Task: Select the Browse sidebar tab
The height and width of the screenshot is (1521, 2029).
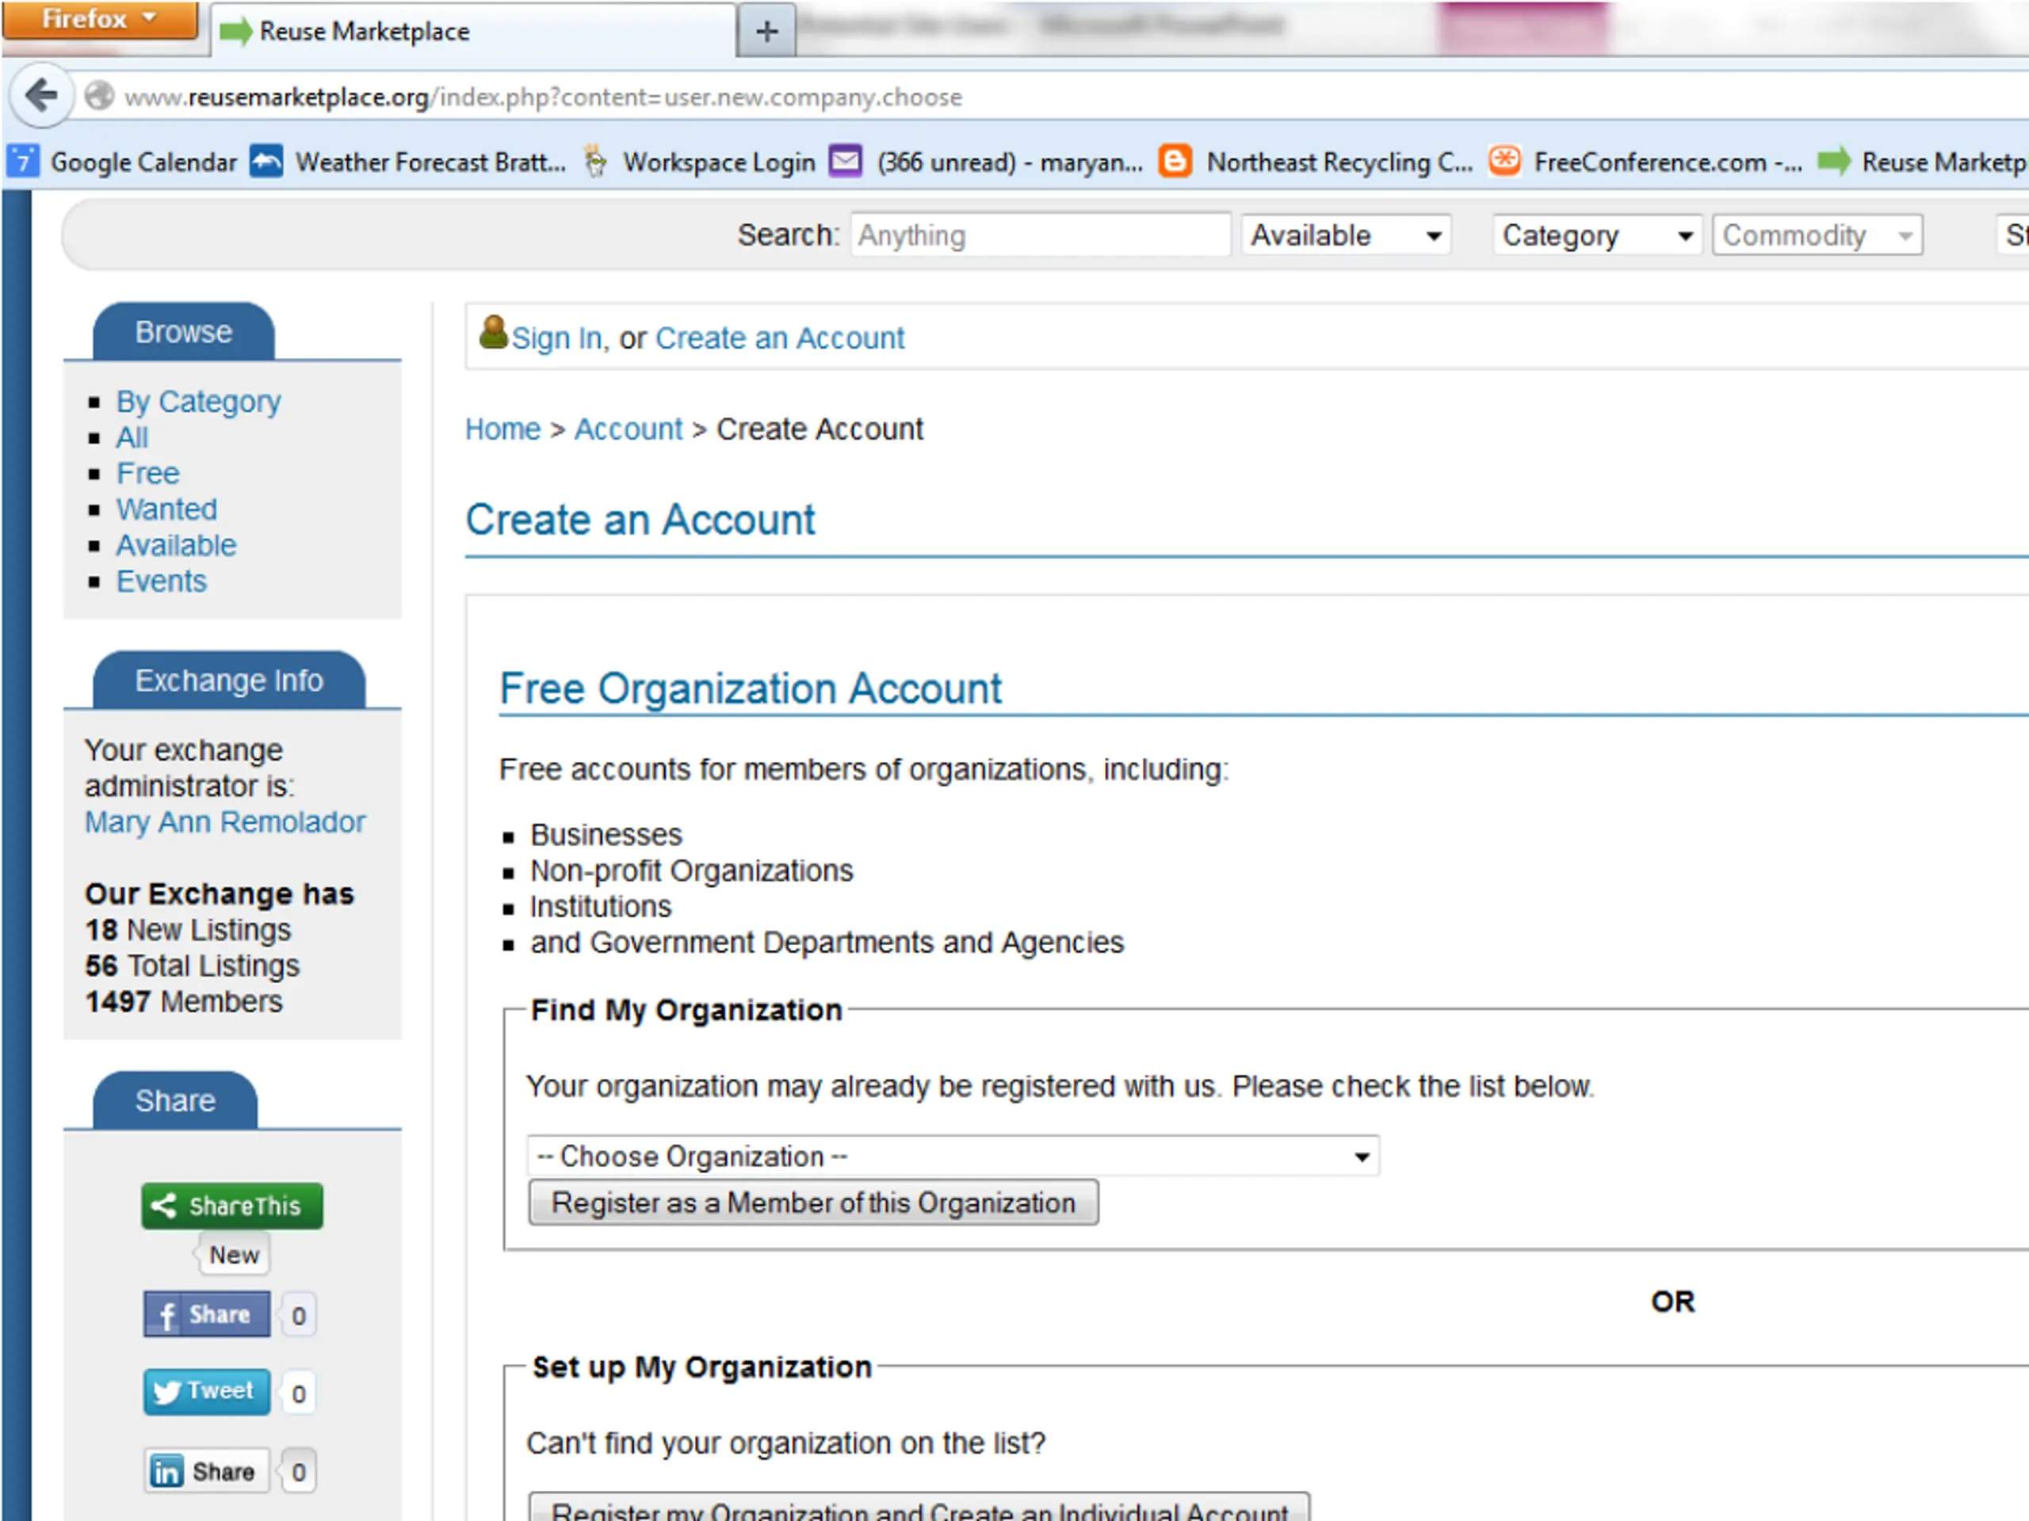Action: (x=183, y=332)
